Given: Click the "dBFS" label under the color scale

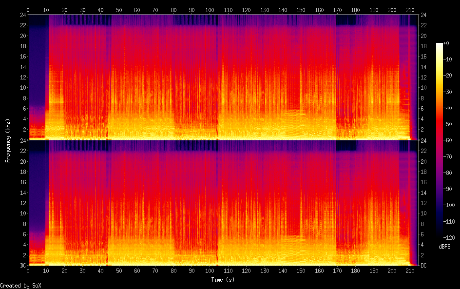Looking at the screenshot, I should pos(444,247).
